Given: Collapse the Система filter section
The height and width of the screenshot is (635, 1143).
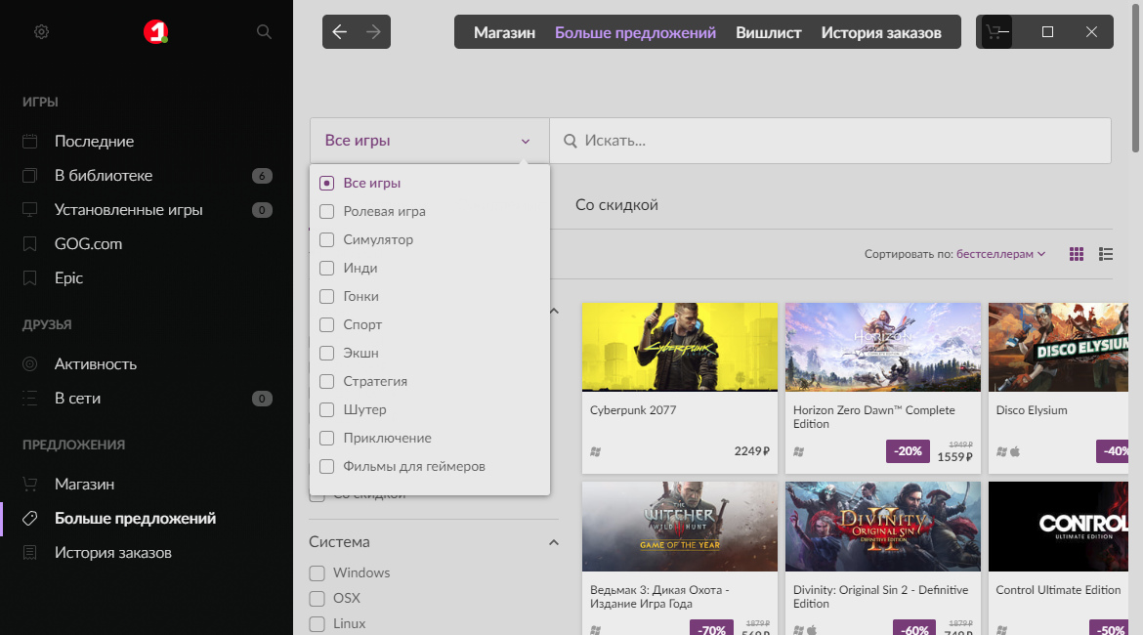Looking at the screenshot, I should 553,542.
